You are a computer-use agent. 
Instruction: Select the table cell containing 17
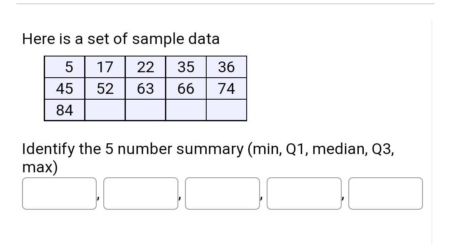(105, 67)
